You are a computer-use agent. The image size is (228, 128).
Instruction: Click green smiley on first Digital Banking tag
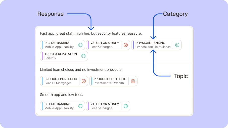pos(80,45)
